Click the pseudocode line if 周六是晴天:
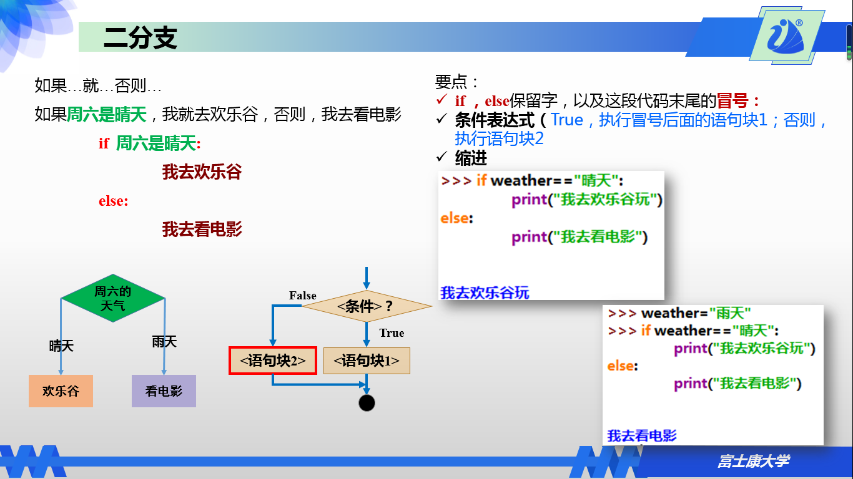The height and width of the screenshot is (479, 853). (150, 144)
